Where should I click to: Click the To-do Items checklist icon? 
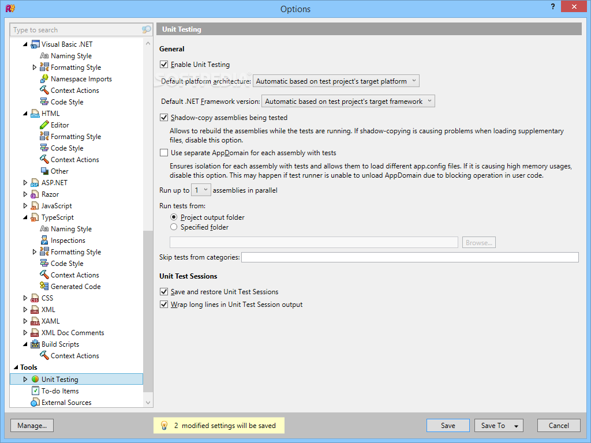coord(35,391)
